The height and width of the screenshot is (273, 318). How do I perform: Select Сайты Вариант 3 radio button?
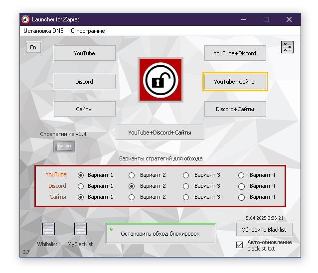186,197
